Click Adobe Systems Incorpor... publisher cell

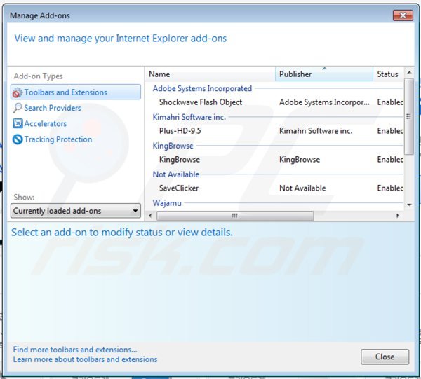pos(324,102)
